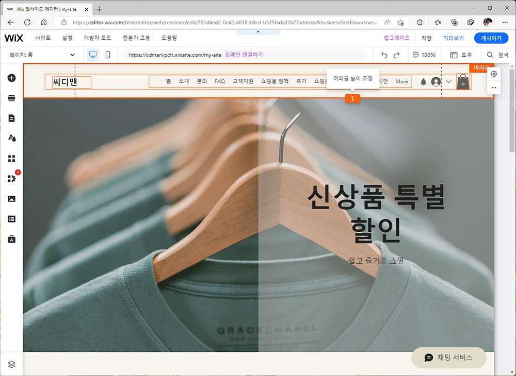Open the 전문가 고용 menu
This screenshot has height=376, width=516.
136,38
